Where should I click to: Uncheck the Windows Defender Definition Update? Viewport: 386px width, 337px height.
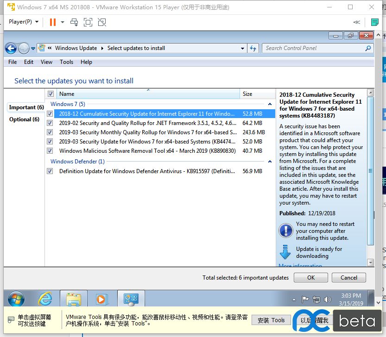(x=50, y=171)
